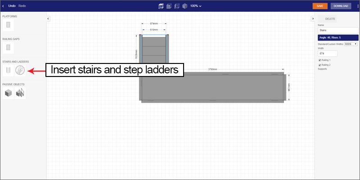Viewport: 360px width, 180px height.
Task: Switch to the wireframe 3D view
Action: coord(161,6)
